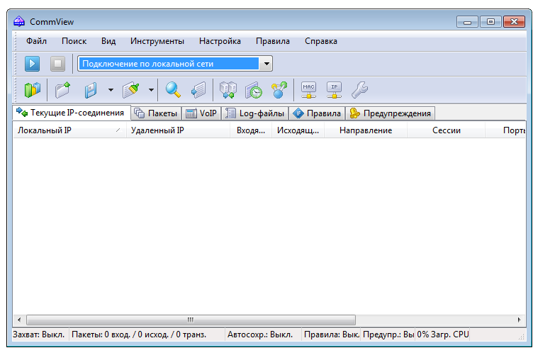Click the clear buffer broom icon

click(x=131, y=90)
